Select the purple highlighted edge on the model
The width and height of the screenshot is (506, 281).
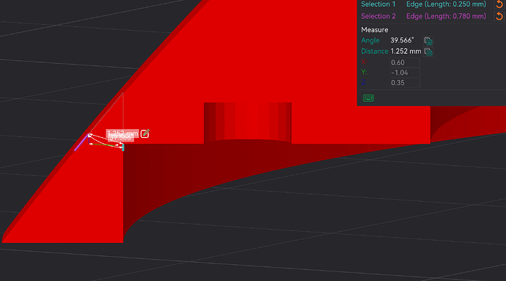(81, 143)
